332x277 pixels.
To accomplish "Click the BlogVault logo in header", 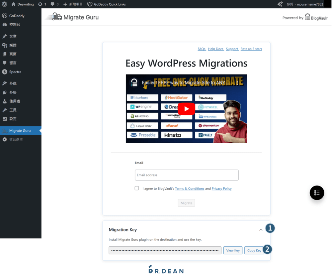I will [x=316, y=17].
